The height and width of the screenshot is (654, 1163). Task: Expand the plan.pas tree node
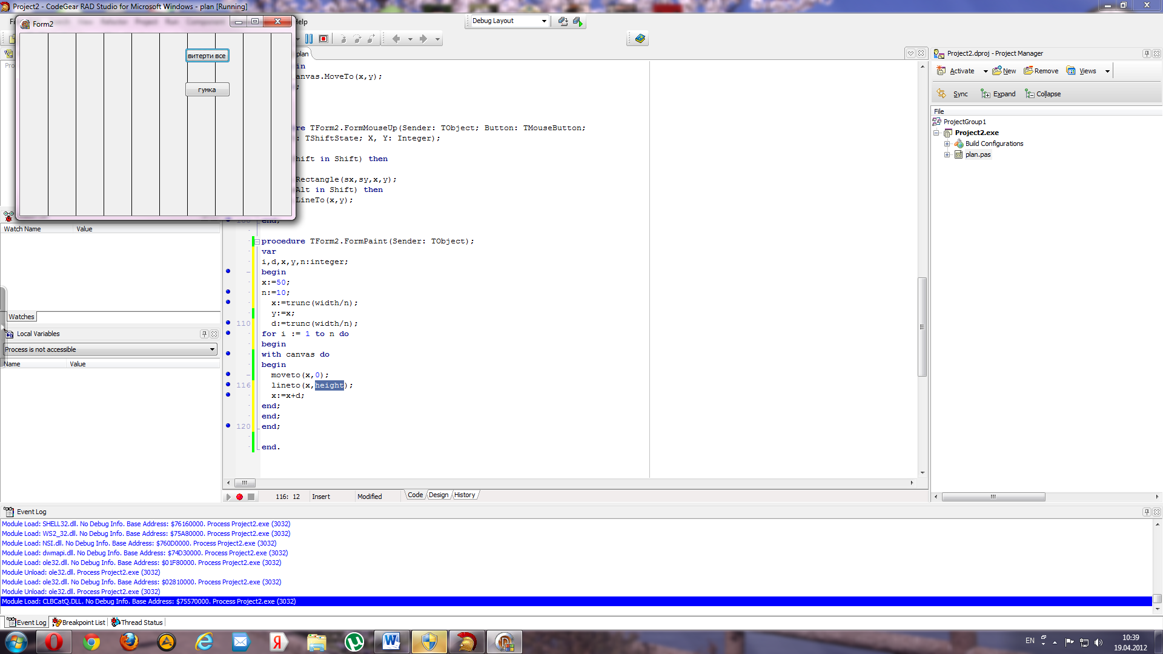click(x=947, y=154)
